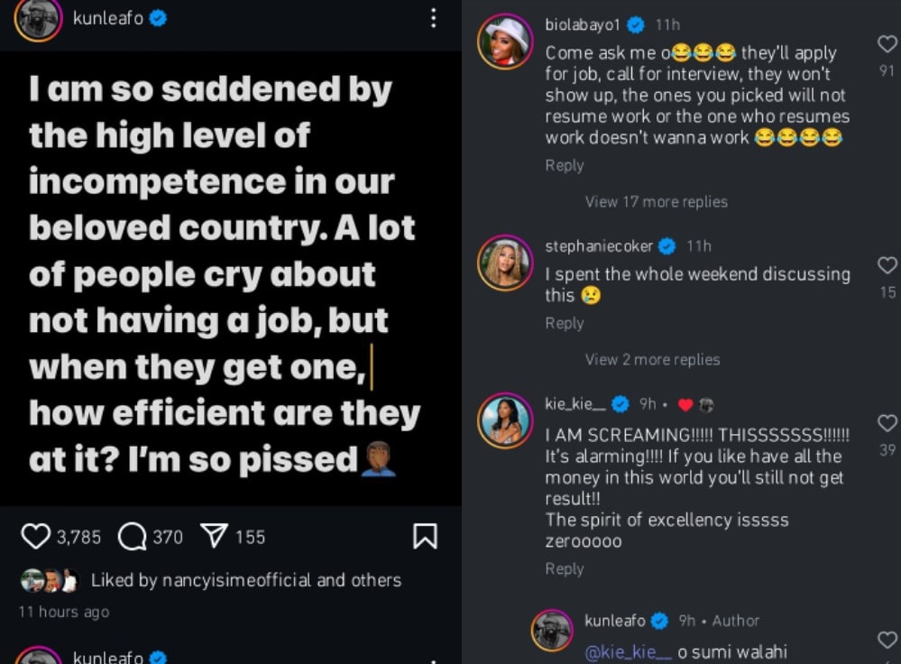This screenshot has width=901, height=664.
Task: Like stephaniecoker's comment with the heart icon
Action: tap(887, 266)
